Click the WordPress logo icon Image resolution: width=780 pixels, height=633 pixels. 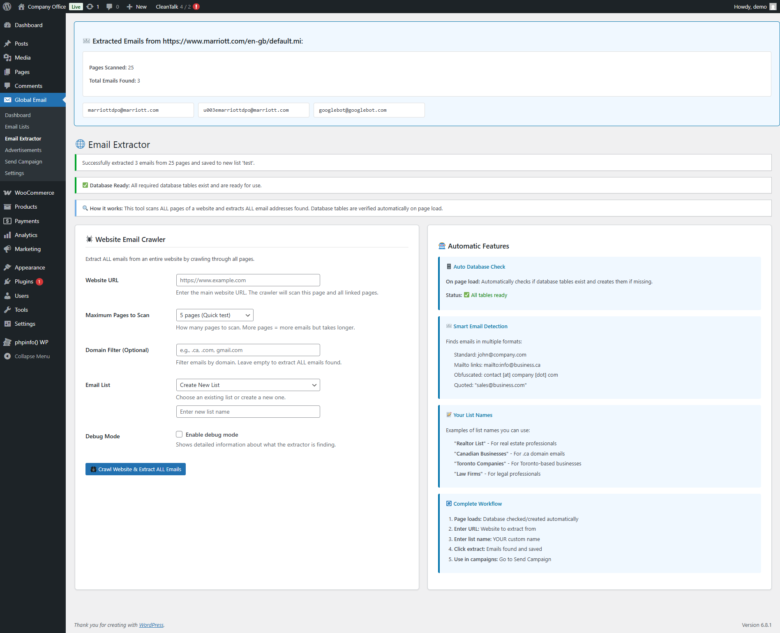tap(7, 7)
